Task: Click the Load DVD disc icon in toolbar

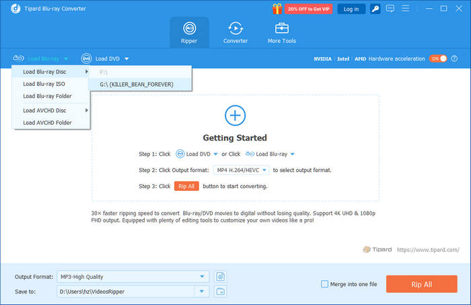Action: coord(87,58)
